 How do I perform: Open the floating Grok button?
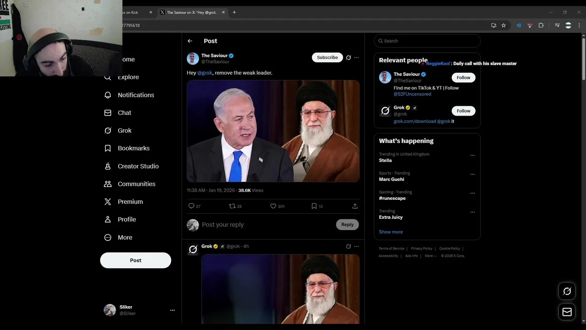click(567, 291)
